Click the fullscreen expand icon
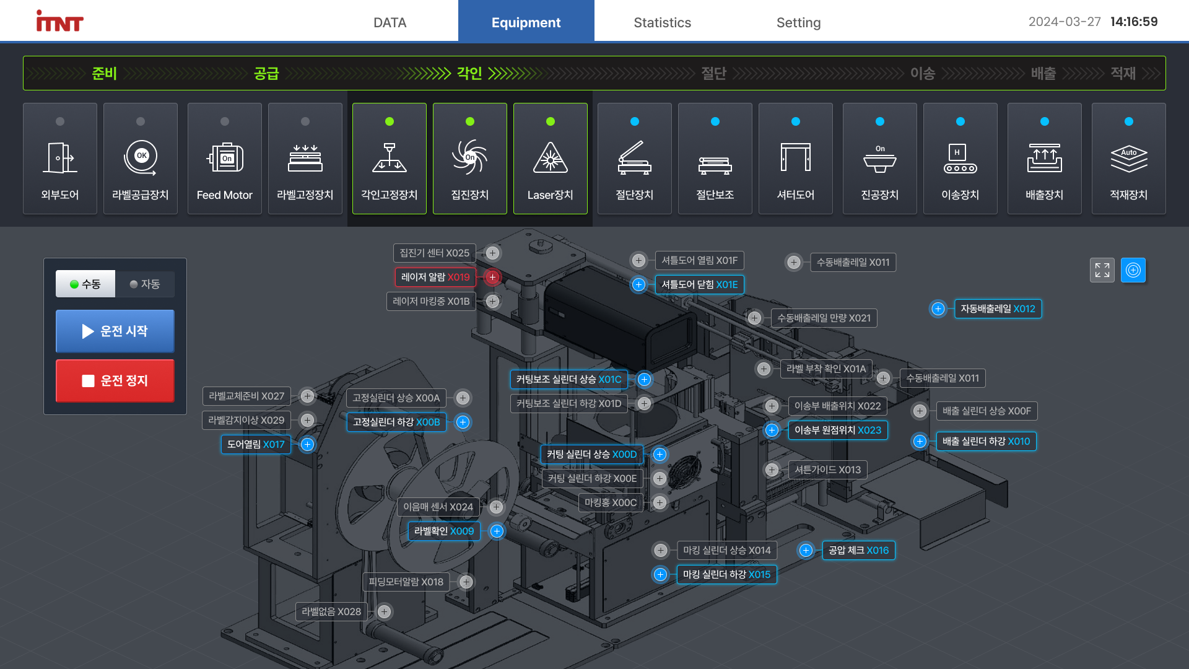This screenshot has width=1189, height=669. [1102, 270]
